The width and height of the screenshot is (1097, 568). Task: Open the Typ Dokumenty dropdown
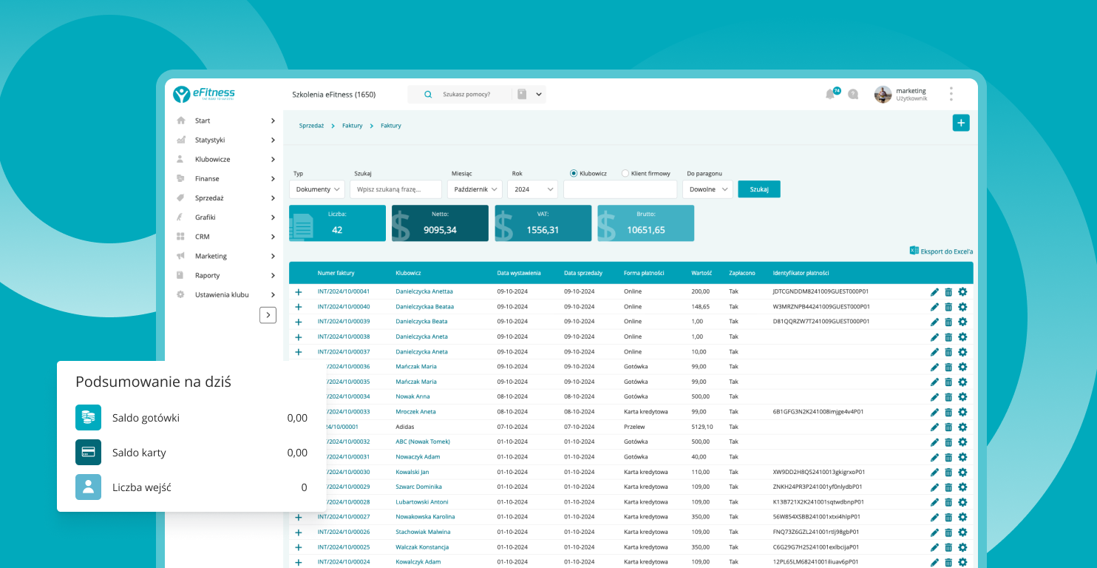tap(318, 189)
